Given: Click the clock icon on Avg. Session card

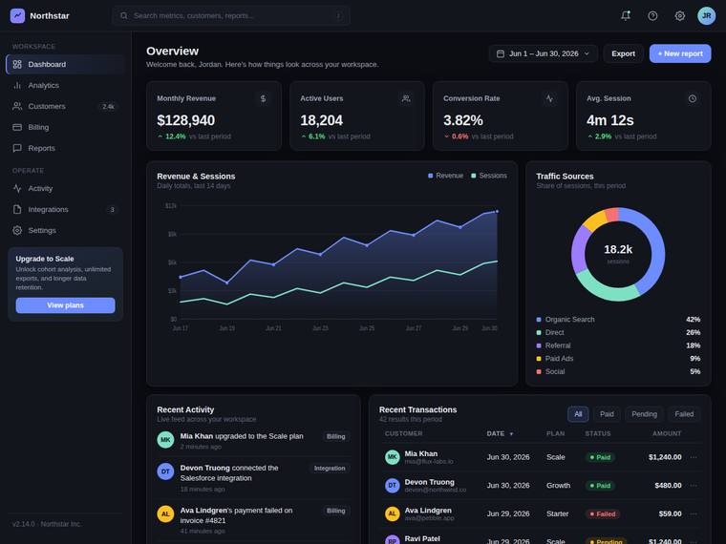Looking at the screenshot, I should (x=693, y=98).
